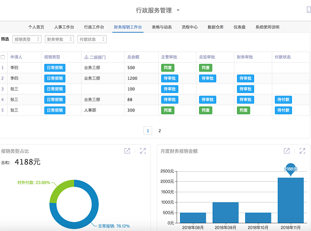The image size is (311, 231).
Task: Open the 行政服务管理 title dropdown arrow
Action: click(x=178, y=10)
